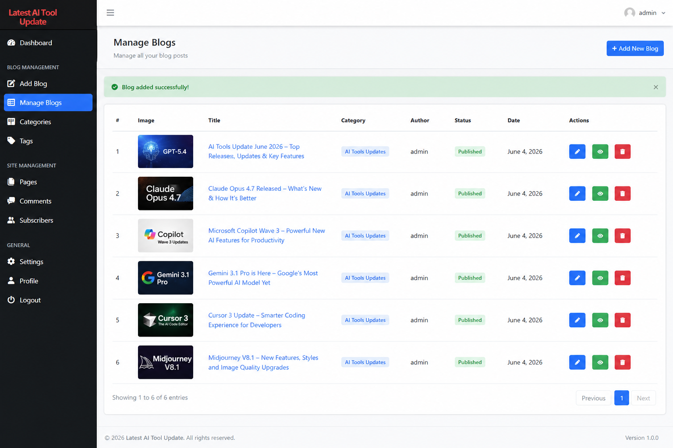Click the admin avatar icon
The image size is (673, 448).
pyautogui.click(x=630, y=13)
